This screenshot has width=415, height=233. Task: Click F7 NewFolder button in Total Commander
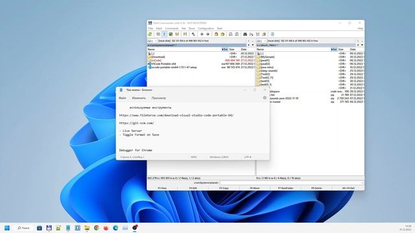[x=285, y=188]
